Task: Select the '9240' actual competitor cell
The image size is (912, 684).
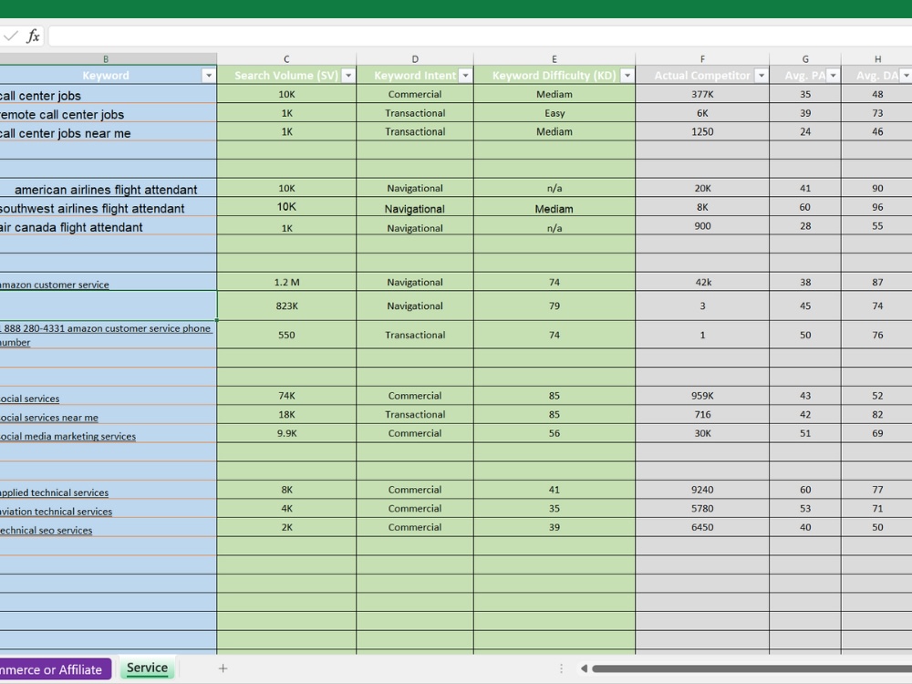Action: click(x=702, y=490)
